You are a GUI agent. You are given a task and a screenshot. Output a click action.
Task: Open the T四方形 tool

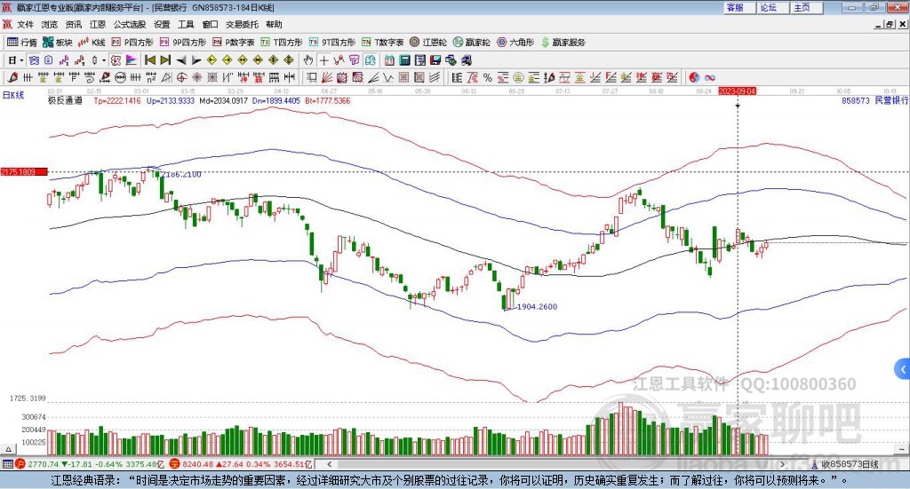click(282, 43)
